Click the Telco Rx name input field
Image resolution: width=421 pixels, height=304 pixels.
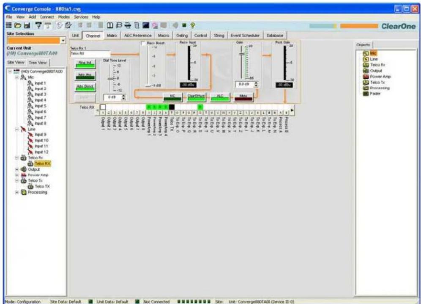click(90, 53)
